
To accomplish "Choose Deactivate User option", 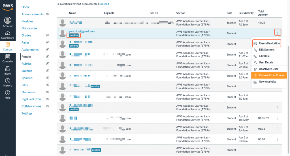I will tap(268, 69).
